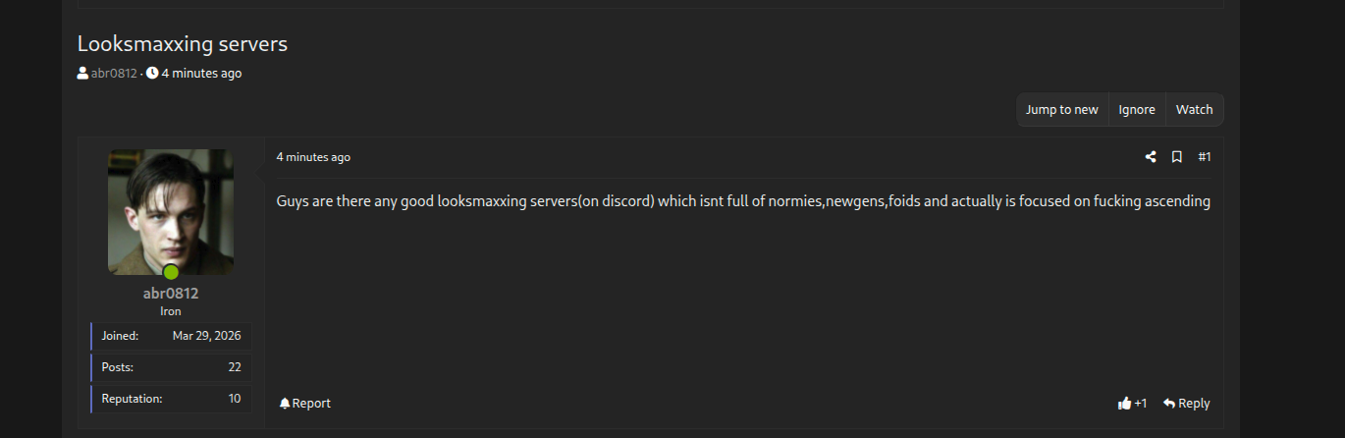This screenshot has height=438, width=1345.
Task: Click the green online status dot on avatar
Action: tap(171, 272)
